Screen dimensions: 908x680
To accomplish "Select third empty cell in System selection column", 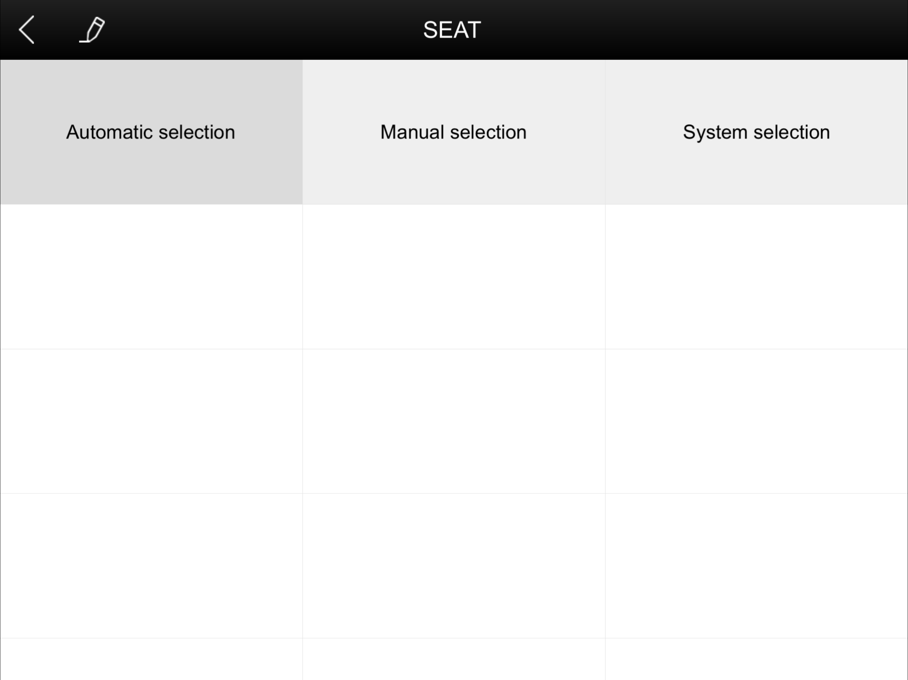I will [756, 565].
